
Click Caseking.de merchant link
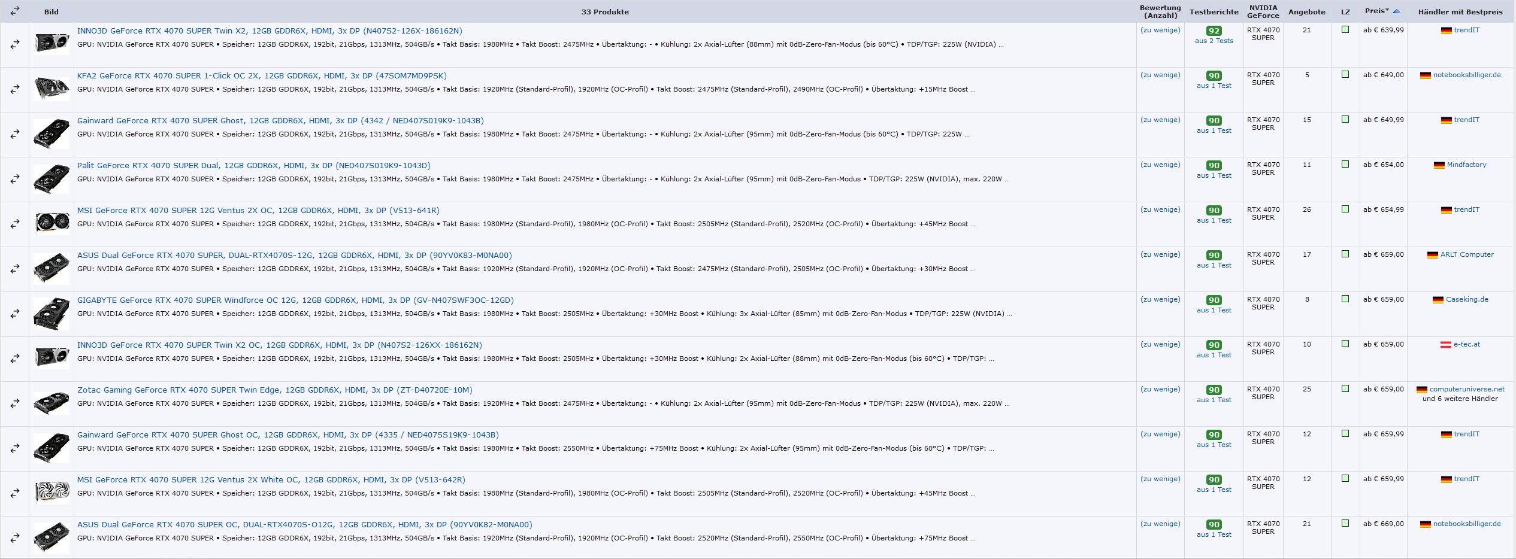click(1466, 299)
